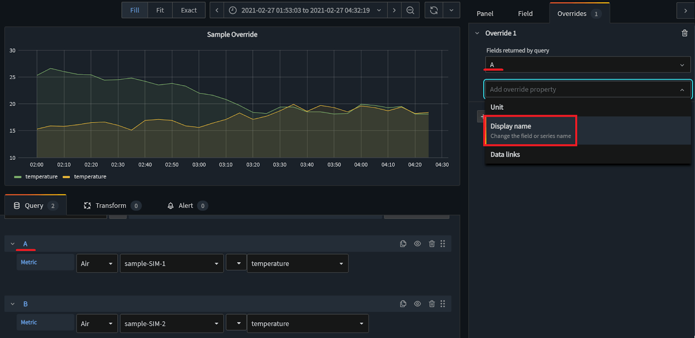Image resolution: width=695 pixels, height=338 pixels.
Task: Duplicate query A
Action: coord(403,244)
